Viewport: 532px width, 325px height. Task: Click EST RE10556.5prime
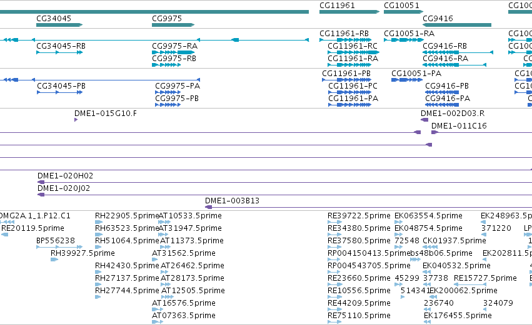point(334,297)
